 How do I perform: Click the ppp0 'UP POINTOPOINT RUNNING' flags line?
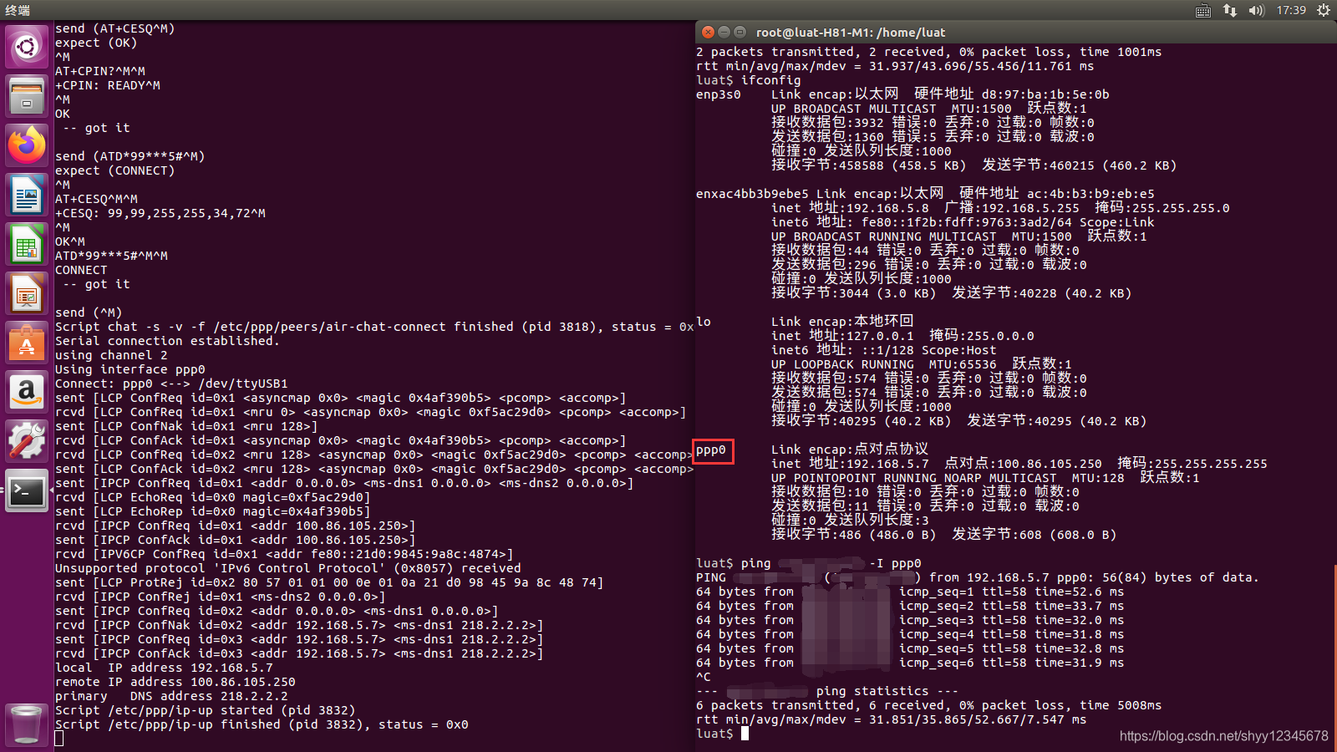[985, 478]
